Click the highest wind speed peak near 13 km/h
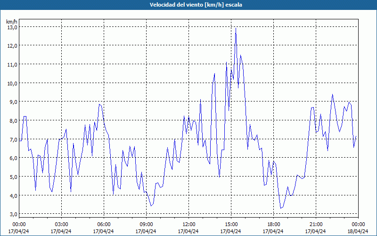 pyautogui.click(x=236, y=28)
